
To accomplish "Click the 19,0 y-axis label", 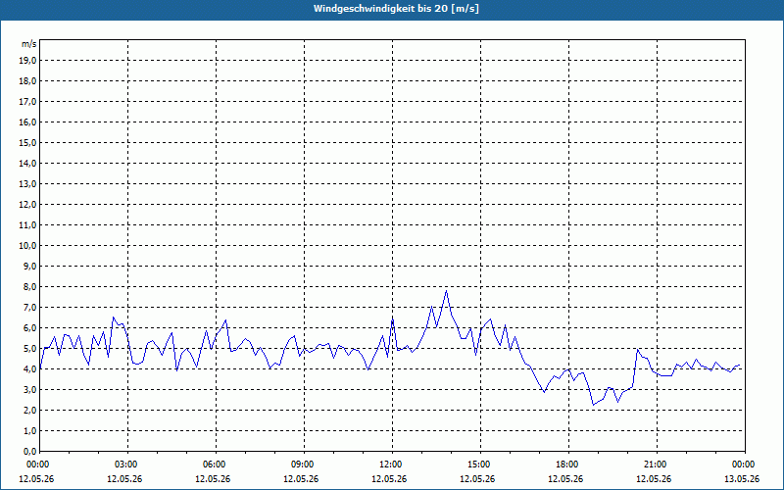I will click(x=27, y=61).
